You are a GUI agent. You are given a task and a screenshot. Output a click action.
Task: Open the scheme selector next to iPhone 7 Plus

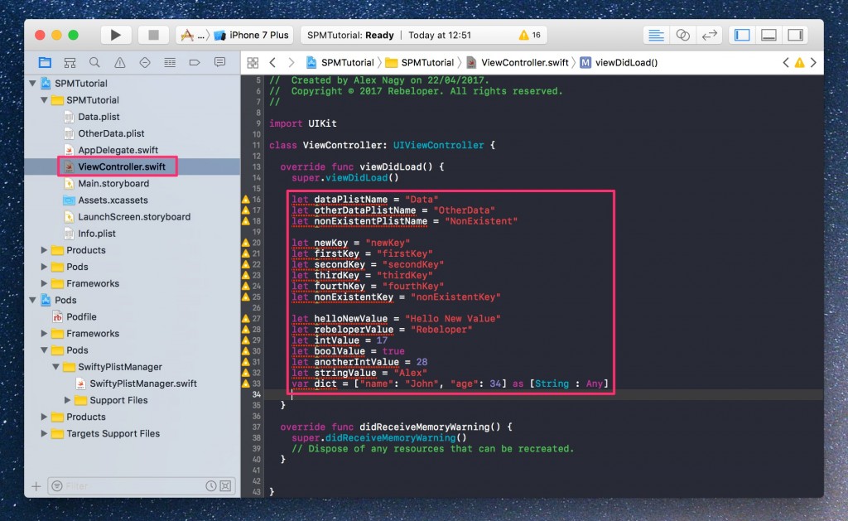click(x=193, y=35)
